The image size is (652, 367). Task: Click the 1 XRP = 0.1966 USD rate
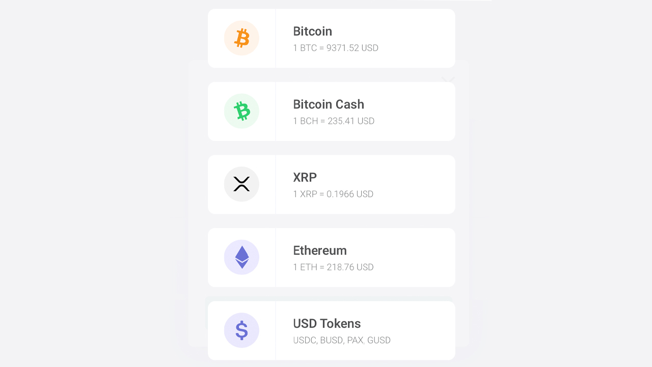coord(333,194)
